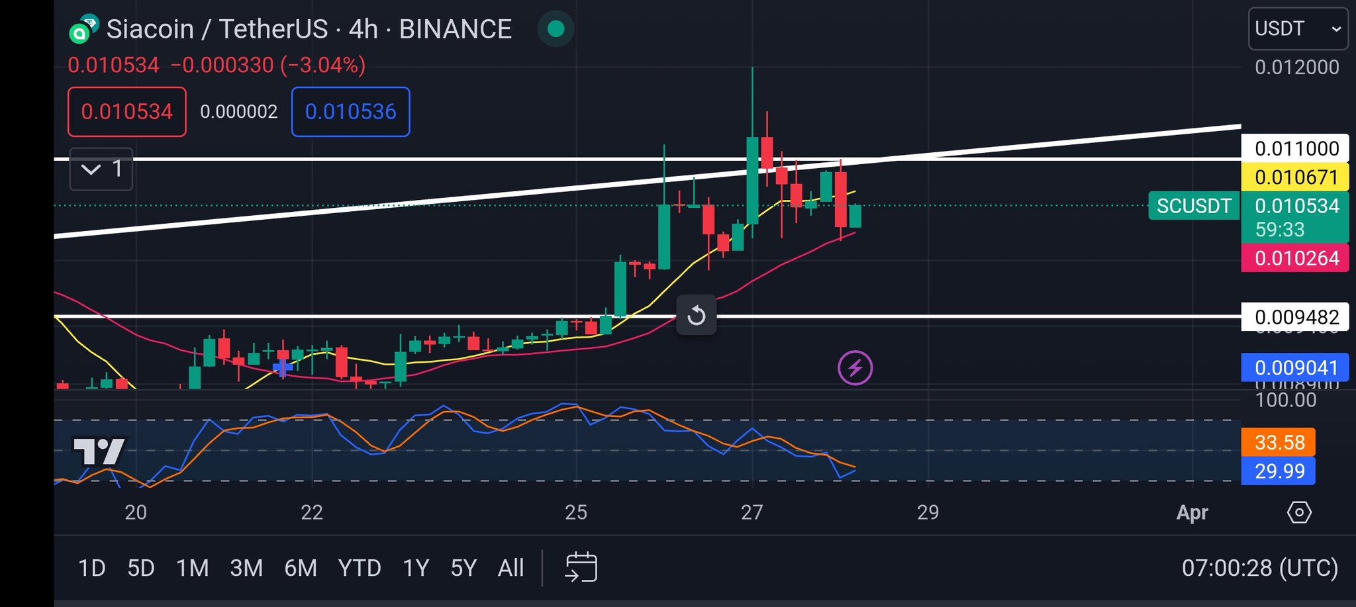Click the 22 date label on time axis
1356x607 pixels.
(x=312, y=512)
